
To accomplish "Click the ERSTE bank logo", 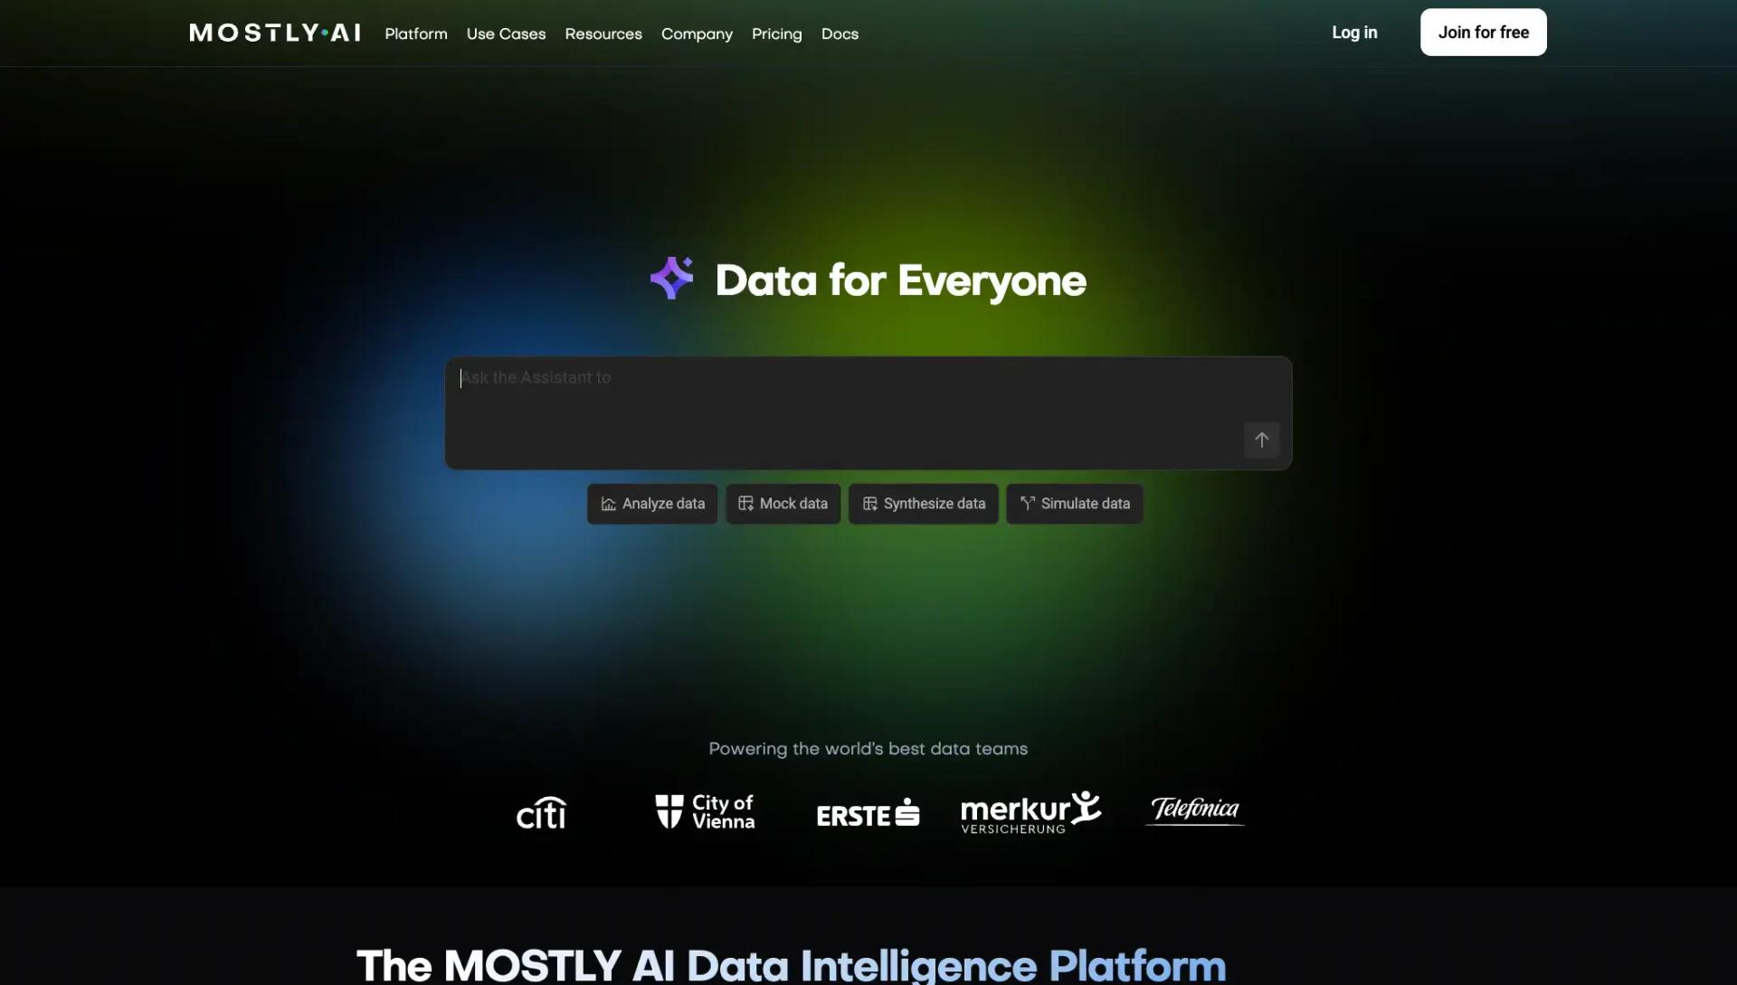I will 867,812.
